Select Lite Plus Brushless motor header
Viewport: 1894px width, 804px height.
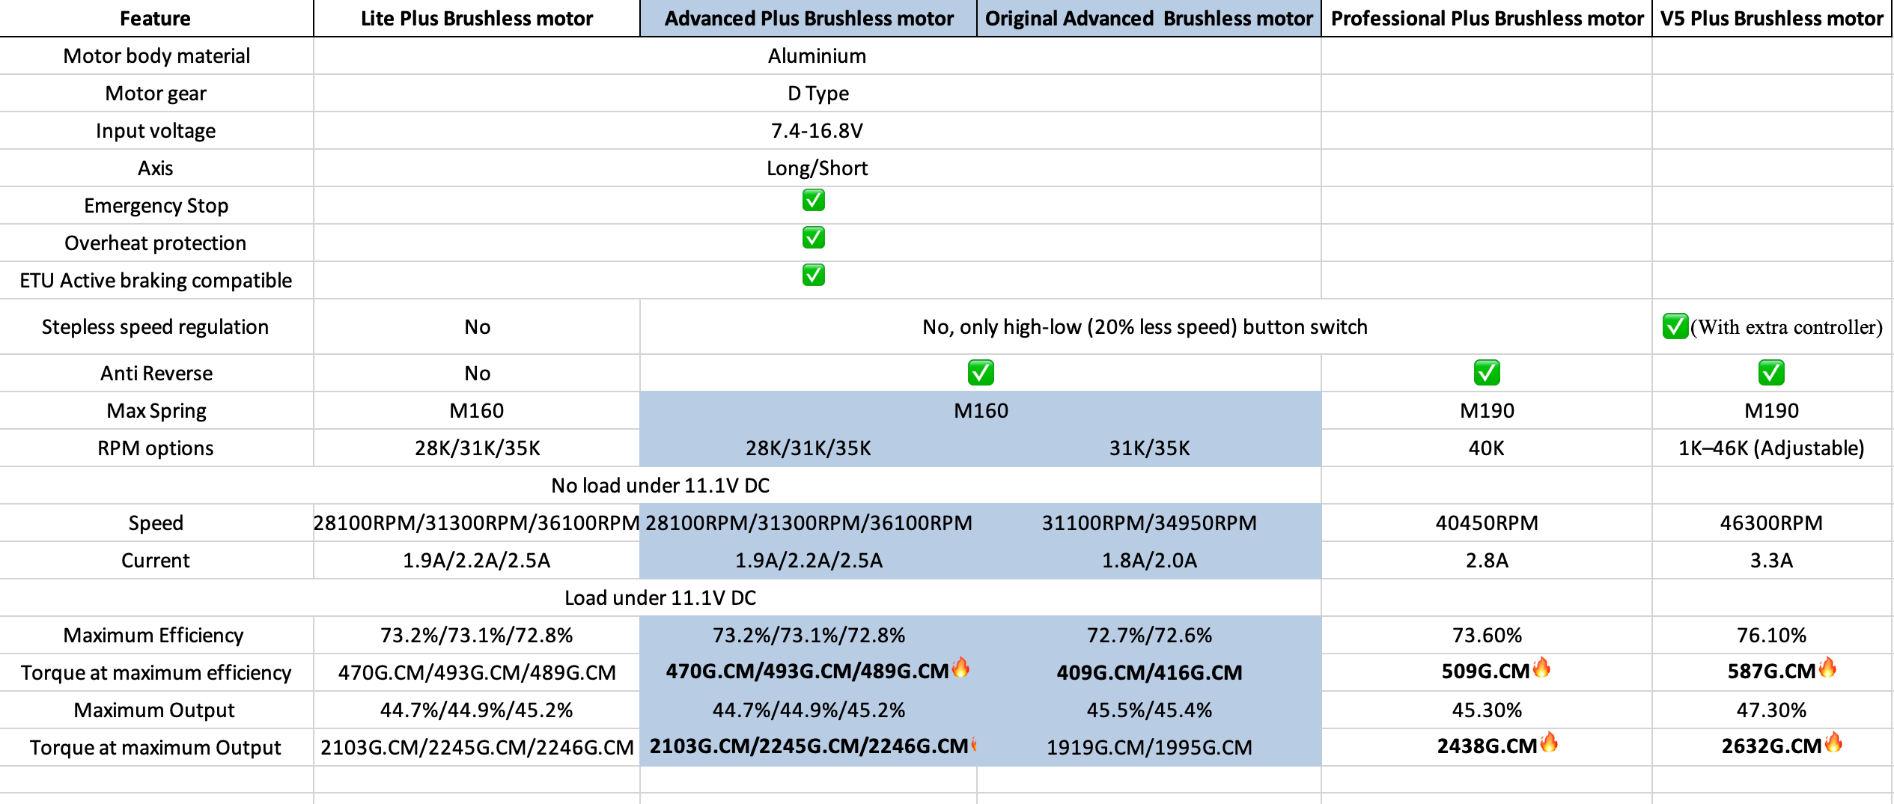point(477,19)
